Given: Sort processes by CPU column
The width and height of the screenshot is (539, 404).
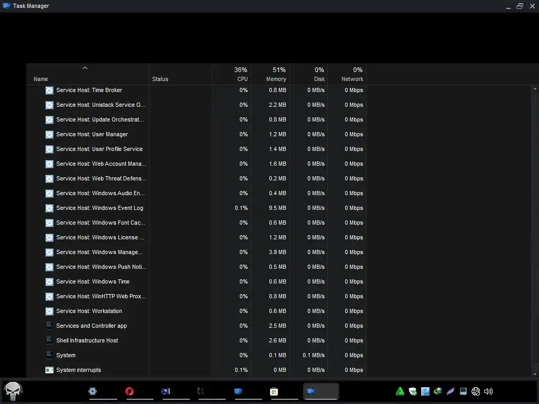Looking at the screenshot, I should click(x=232, y=74).
